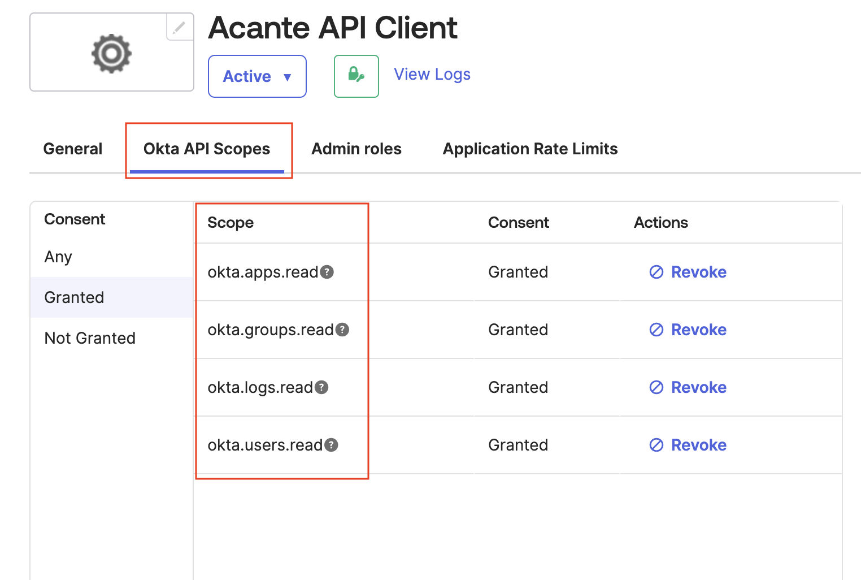Screen dimensions: 861x580
Task: Open the View Logs link
Action: point(432,74)
